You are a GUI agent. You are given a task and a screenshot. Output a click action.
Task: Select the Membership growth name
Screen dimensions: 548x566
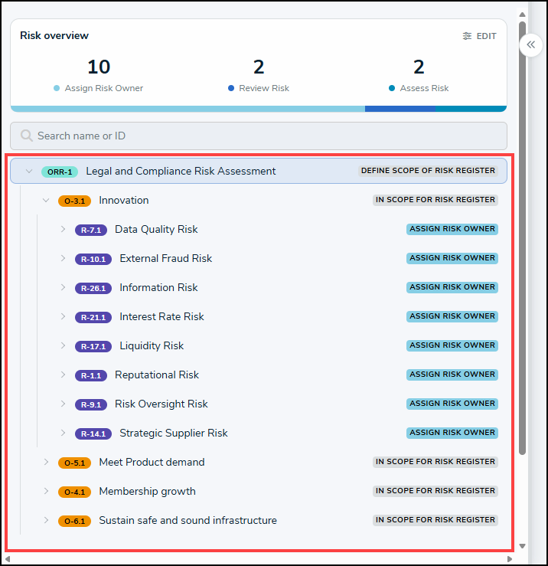[x=147, y=491]
